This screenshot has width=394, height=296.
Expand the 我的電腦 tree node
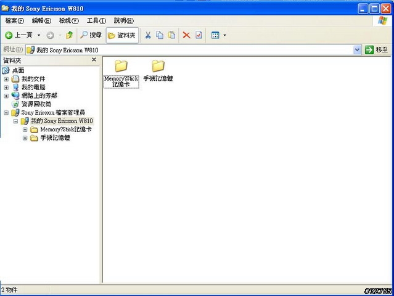6,88
